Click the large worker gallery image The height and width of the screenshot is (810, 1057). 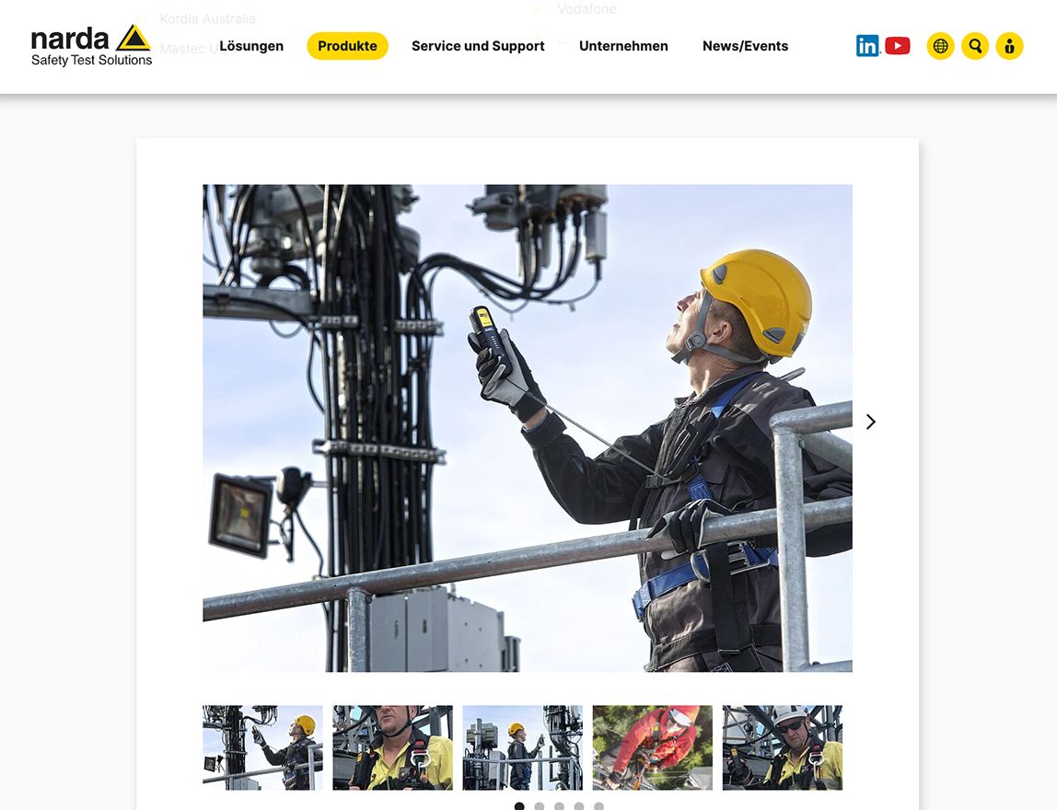click(527, 428)
